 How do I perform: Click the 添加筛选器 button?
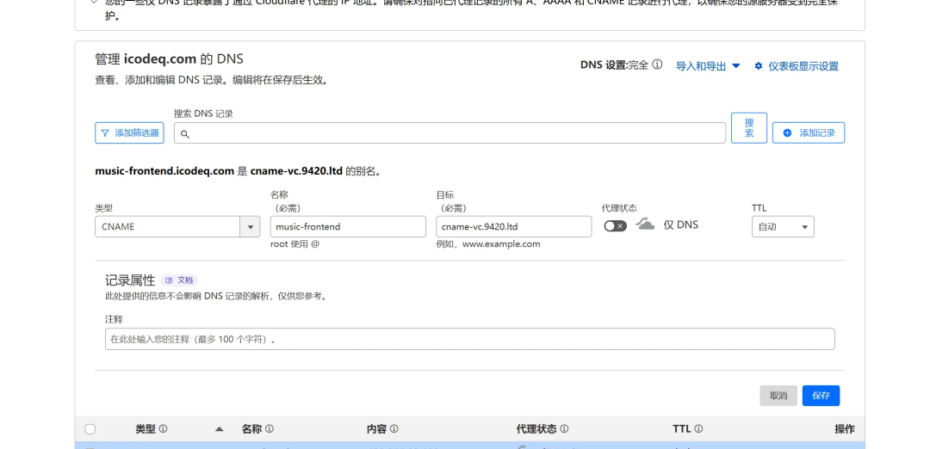129,133
